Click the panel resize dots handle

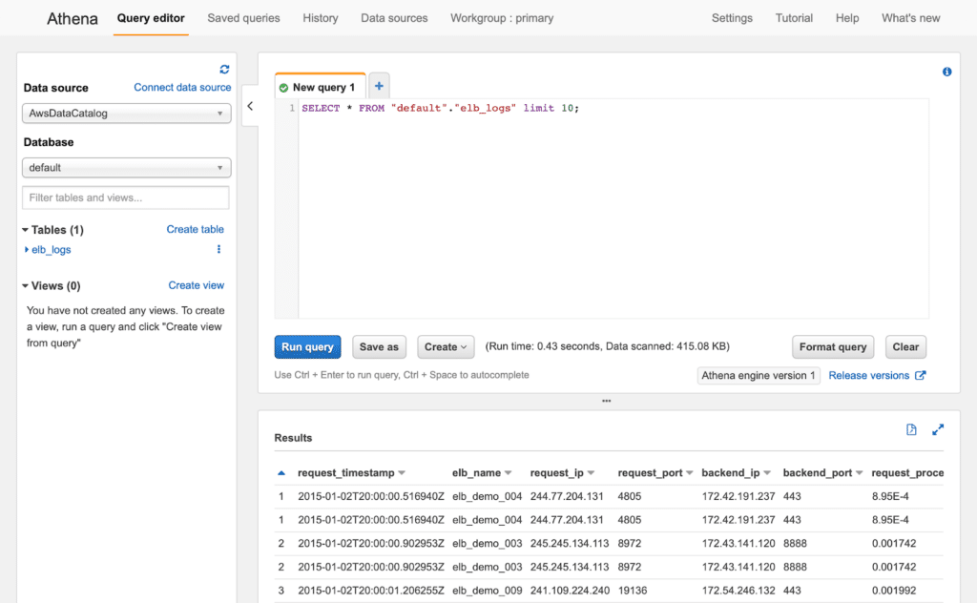pos(606,401)
